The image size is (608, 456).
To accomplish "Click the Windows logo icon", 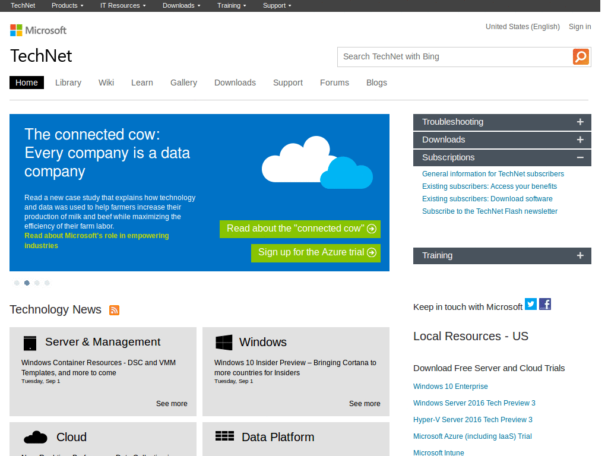I will click(x=224, y=343).
